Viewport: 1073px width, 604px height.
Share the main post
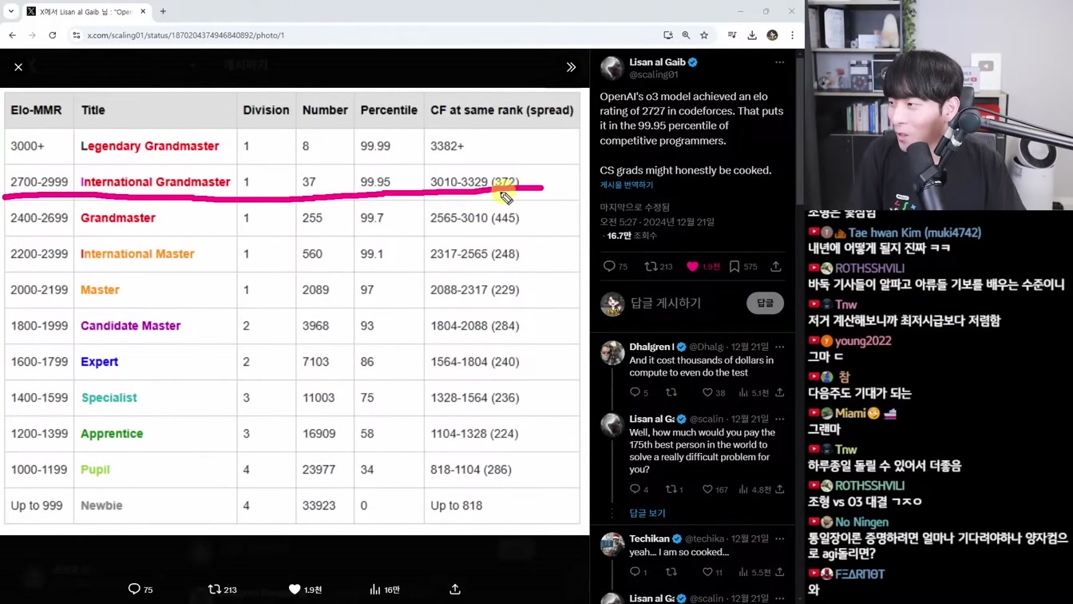tap(776, 267)
